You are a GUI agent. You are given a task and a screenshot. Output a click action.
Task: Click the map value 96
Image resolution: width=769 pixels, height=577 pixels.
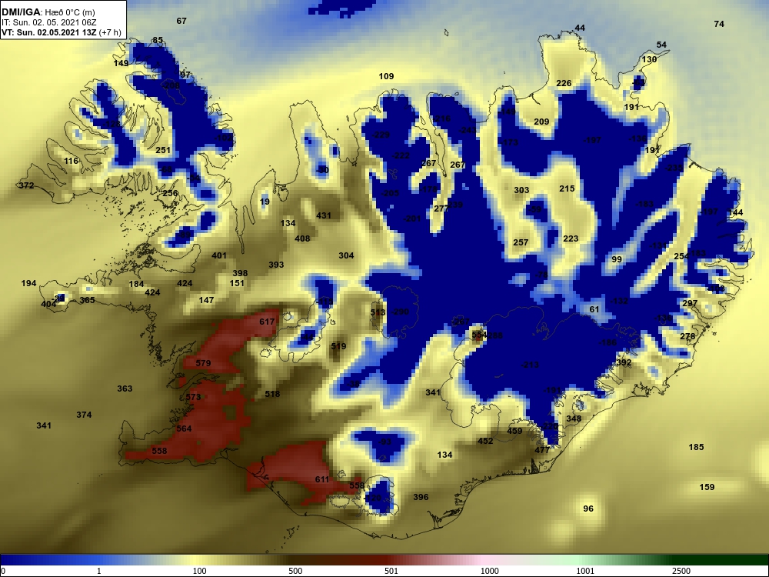coord(588,509)
